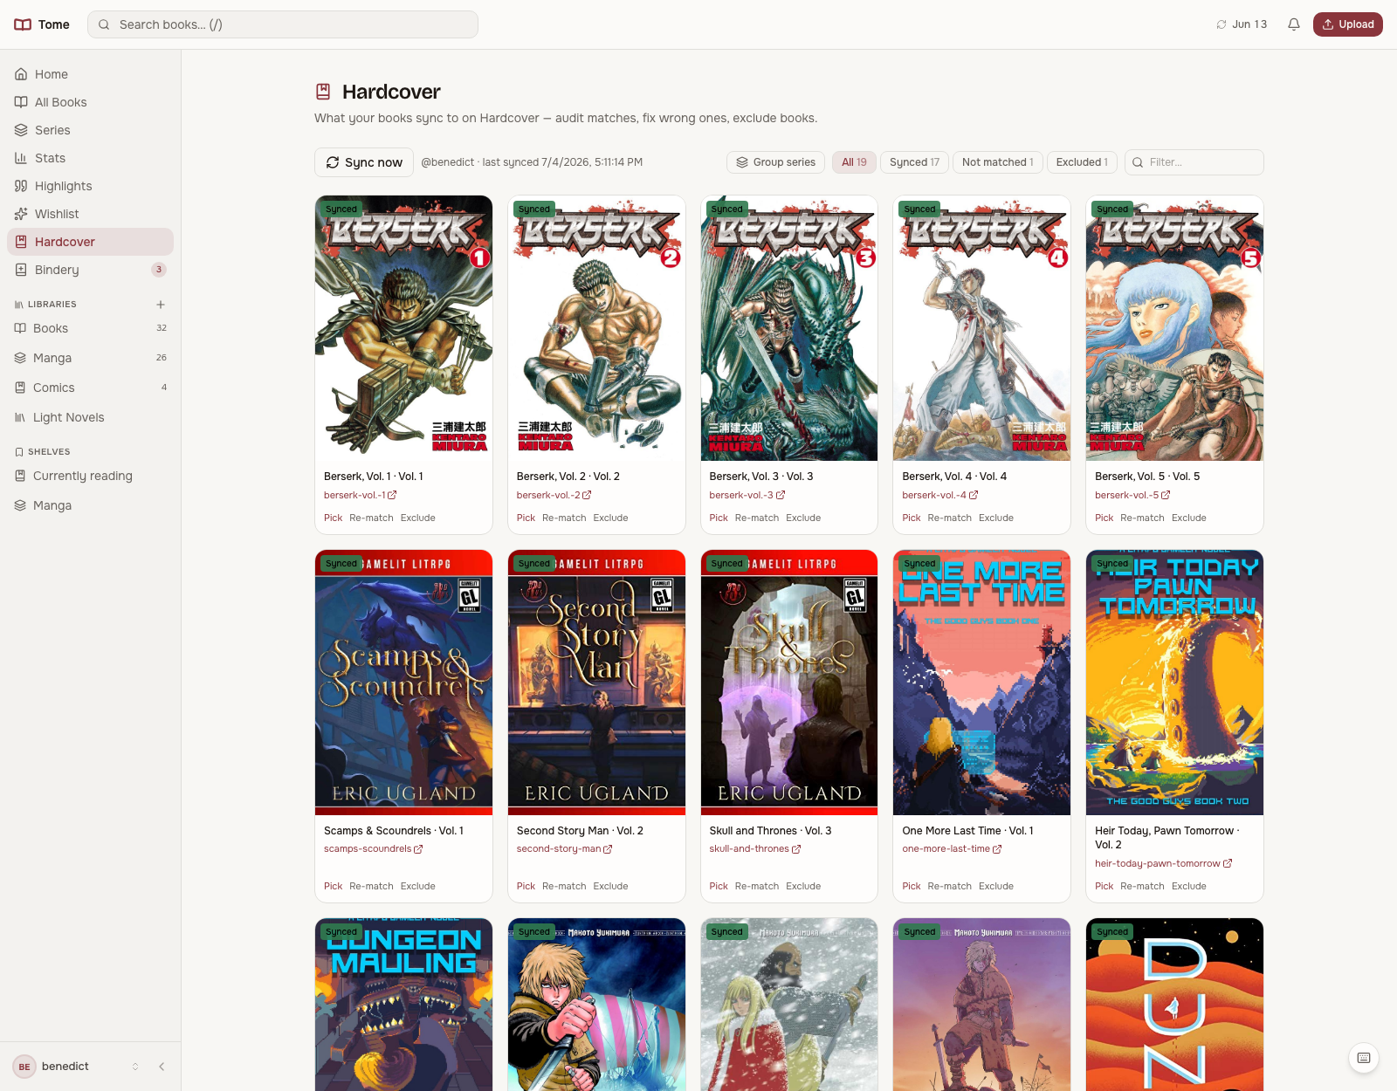The width and height of the screenshot is (1397, 1091).
Task: Open Scamps & Scoundrels cover thumbnail
Action: click(x=403, y=683)
